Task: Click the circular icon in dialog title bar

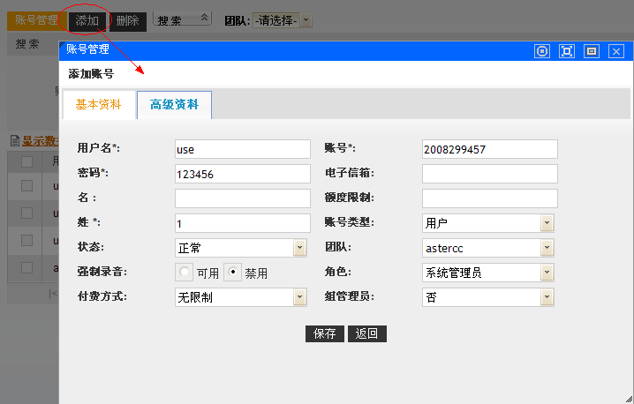Action: coord(542,51)
